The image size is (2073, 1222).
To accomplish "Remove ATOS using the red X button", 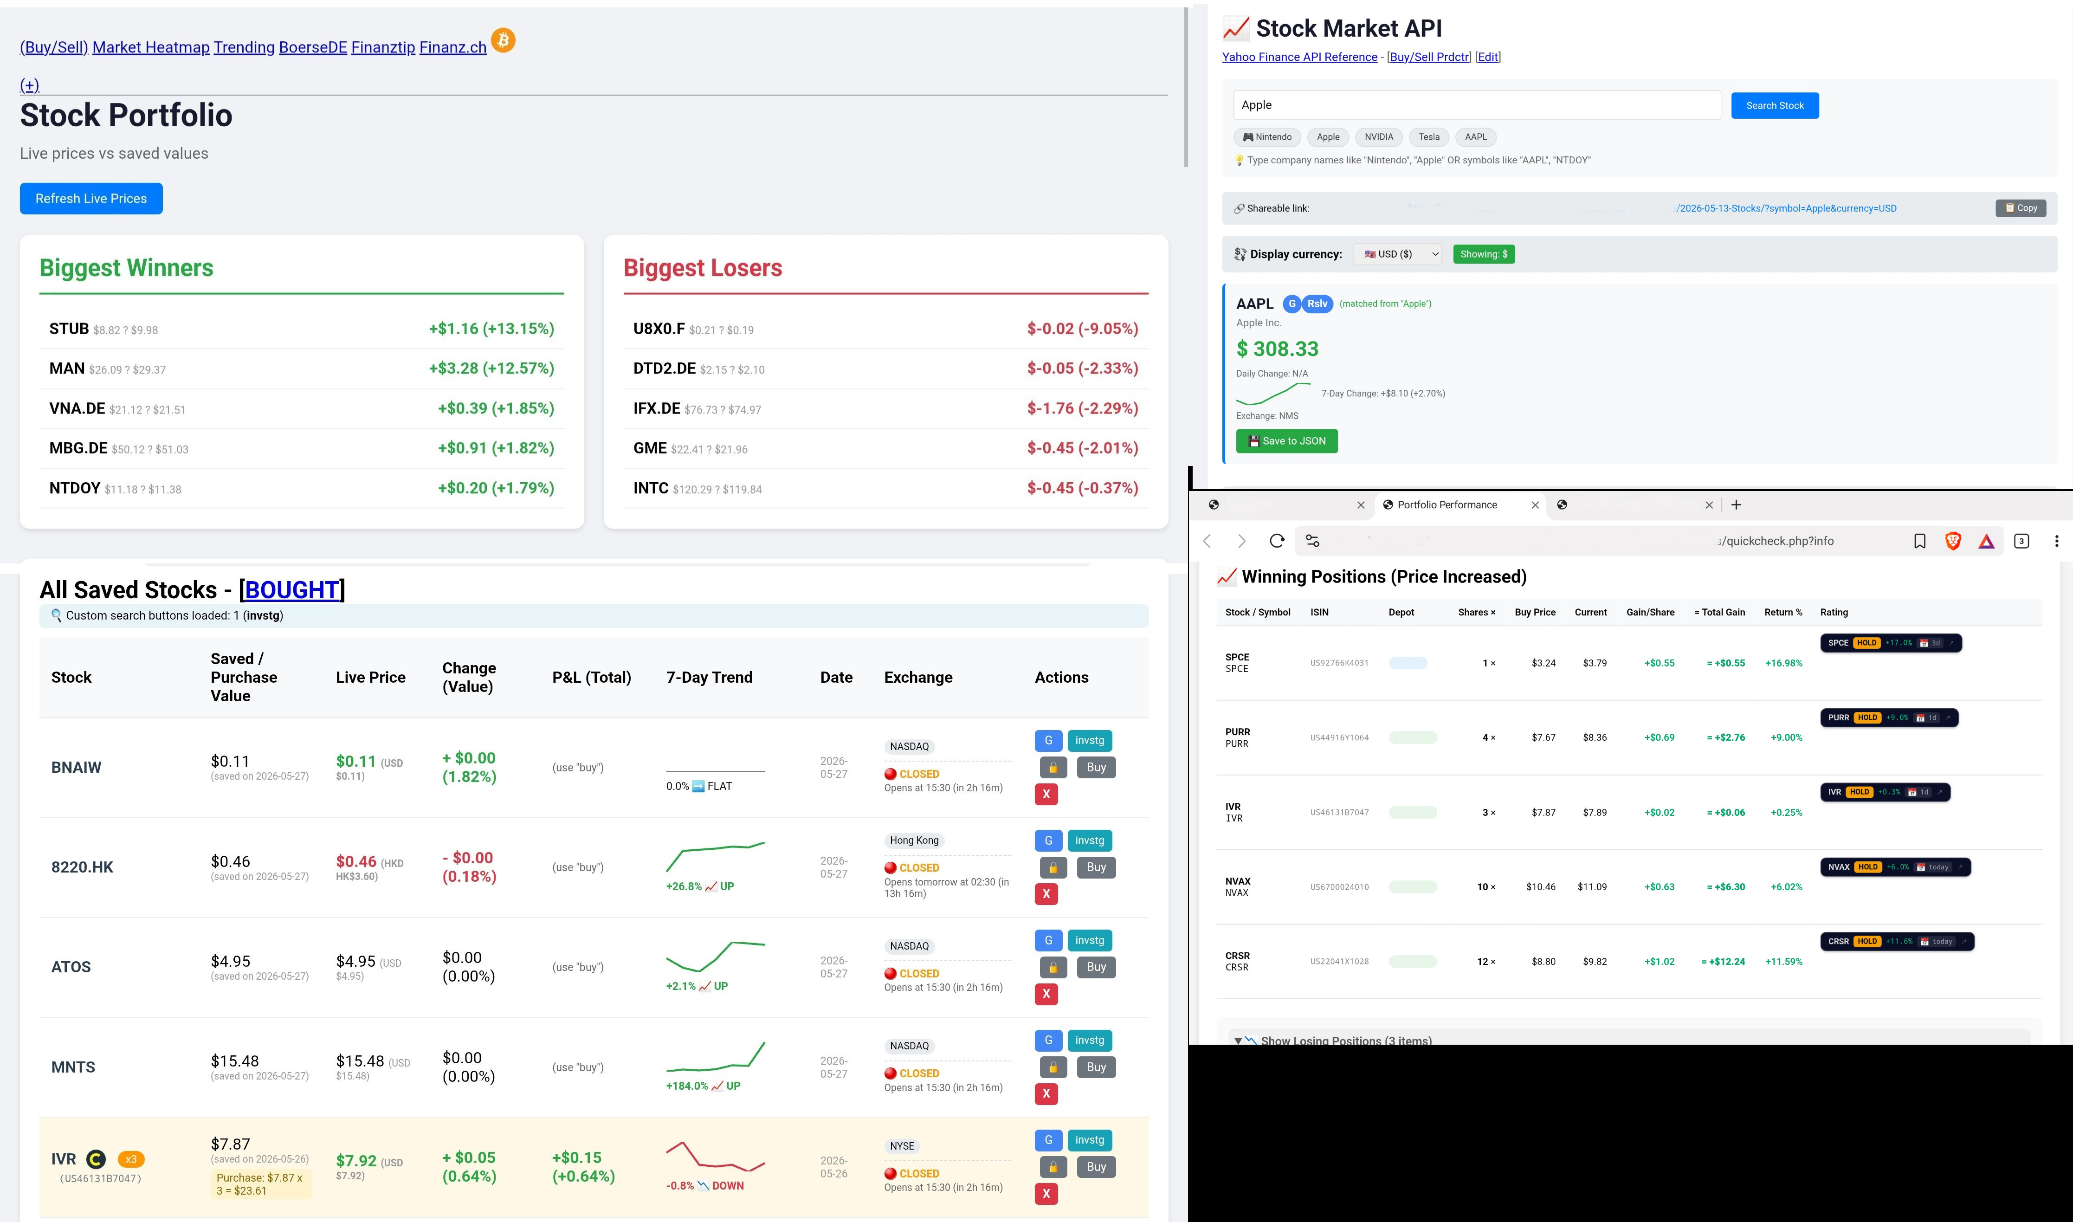I will 1046,994.
